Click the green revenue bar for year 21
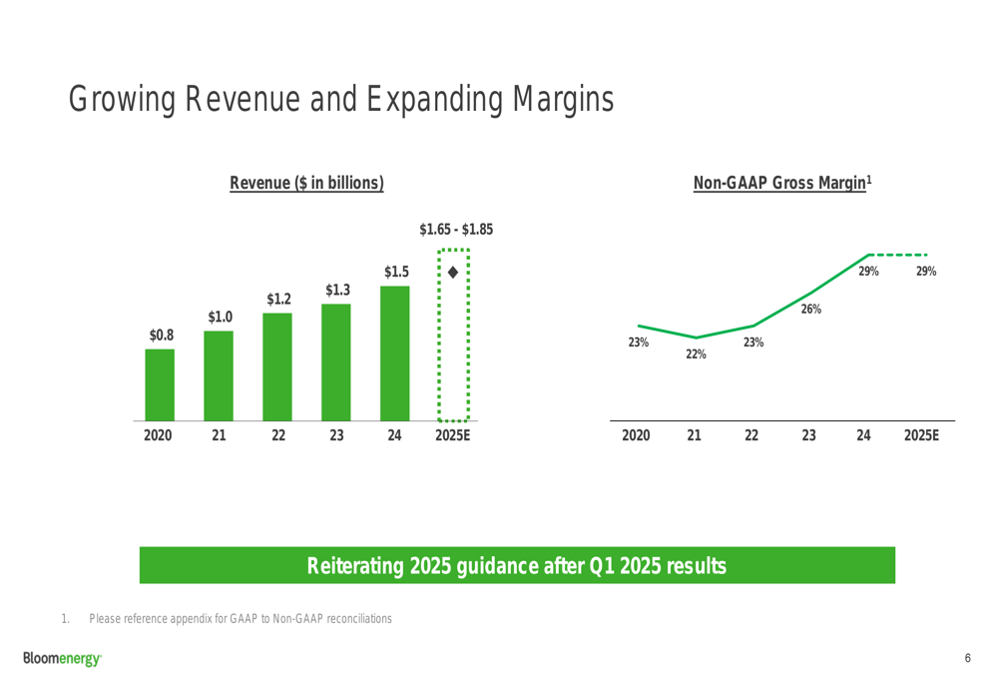The height and width of the screenshot is (684, 998). (219, 375)
